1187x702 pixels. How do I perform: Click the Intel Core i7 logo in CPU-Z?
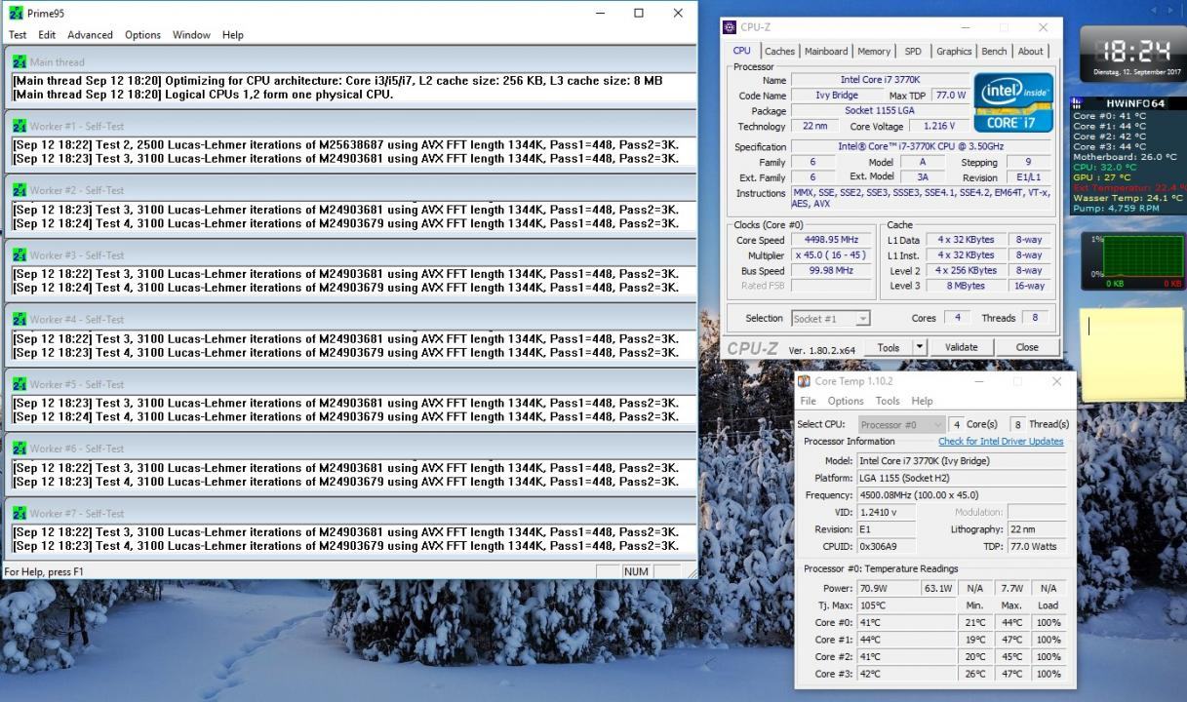1013,102
